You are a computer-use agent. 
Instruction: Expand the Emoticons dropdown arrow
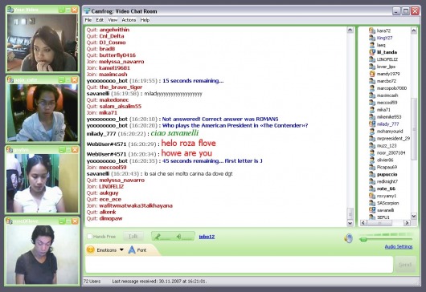[121, 249]
